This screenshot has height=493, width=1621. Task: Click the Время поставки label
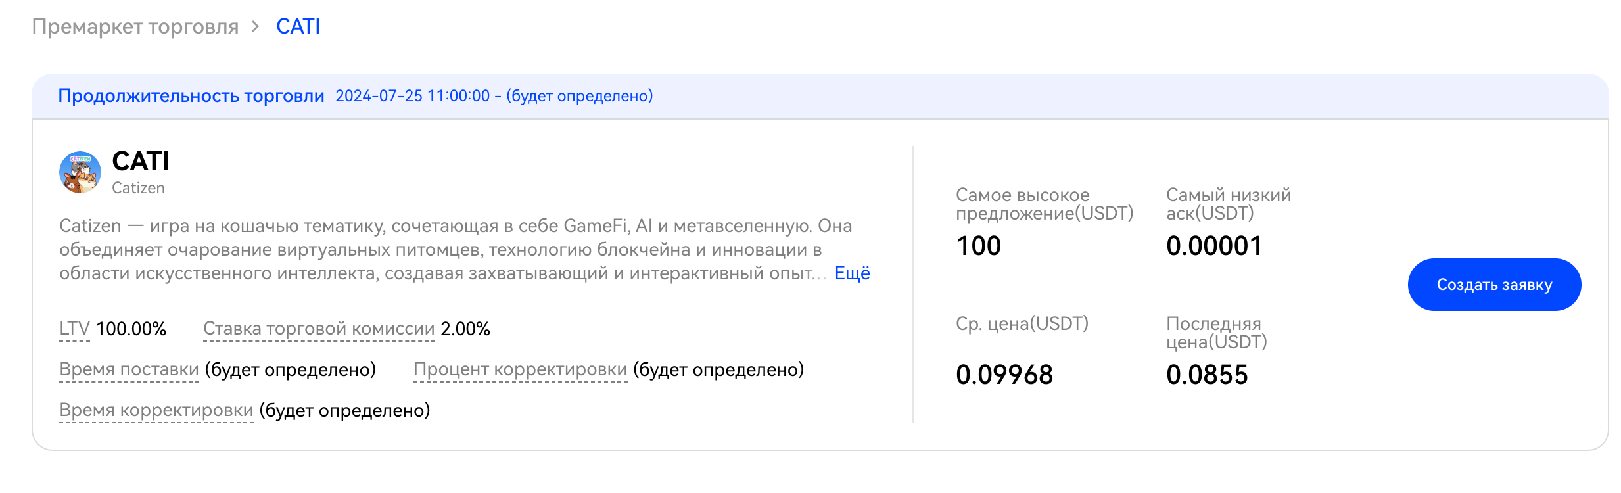tap(129, 369)
